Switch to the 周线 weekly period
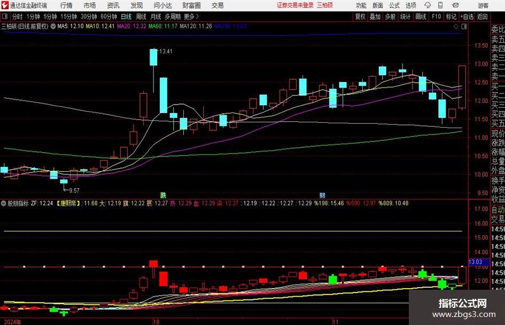 [x=141, y=17]
